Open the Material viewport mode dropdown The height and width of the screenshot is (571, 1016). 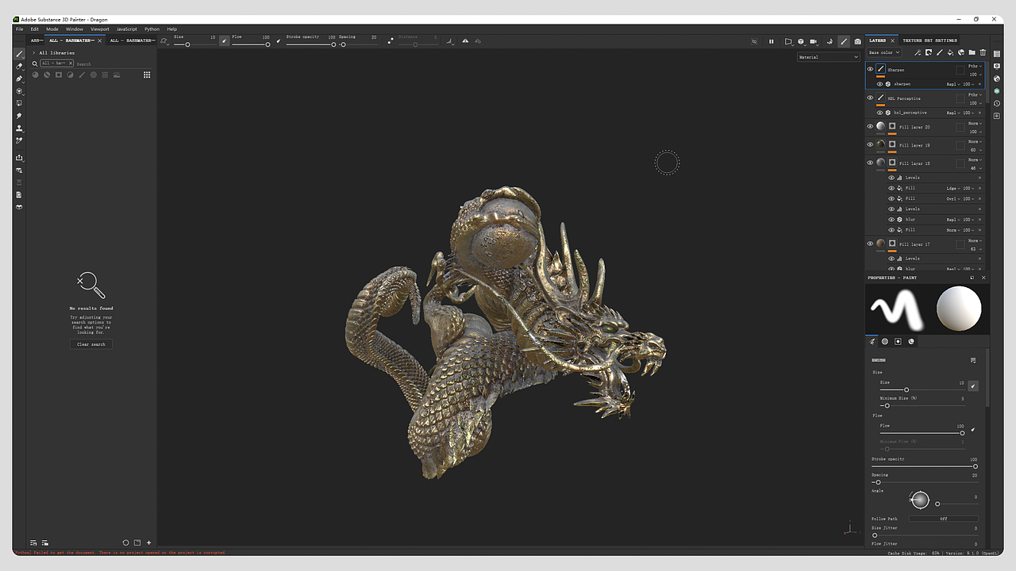coord(829,57)
